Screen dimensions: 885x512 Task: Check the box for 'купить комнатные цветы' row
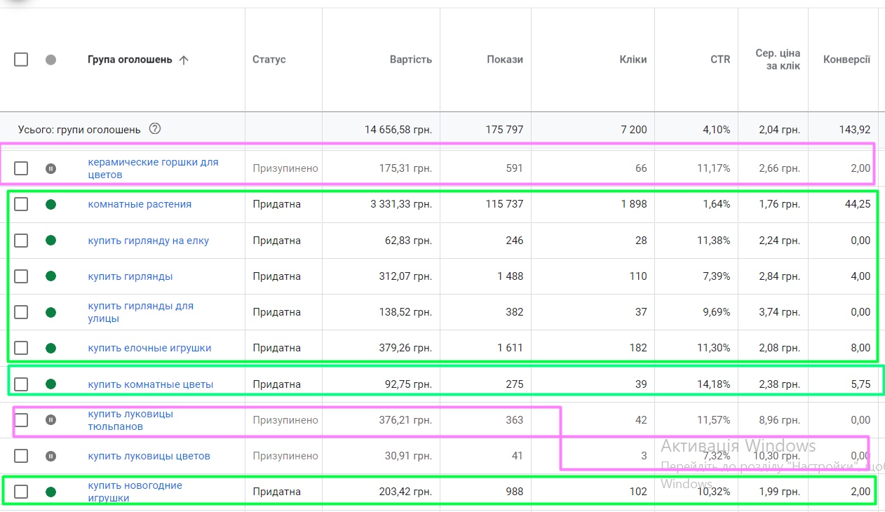21,384
